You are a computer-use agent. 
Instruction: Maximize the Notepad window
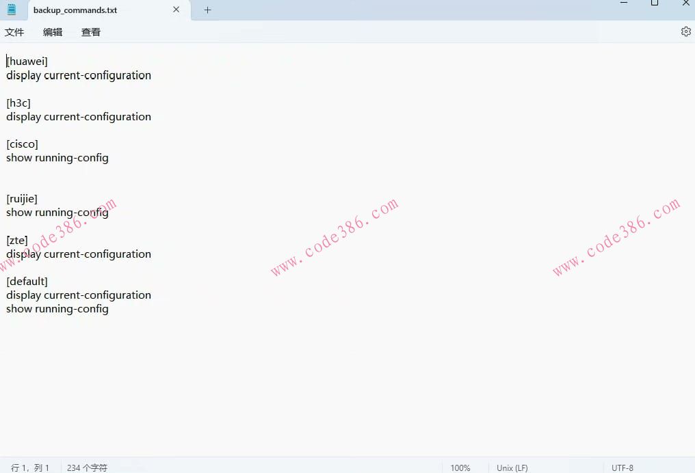pyautogui.click(x=654, y=3)
